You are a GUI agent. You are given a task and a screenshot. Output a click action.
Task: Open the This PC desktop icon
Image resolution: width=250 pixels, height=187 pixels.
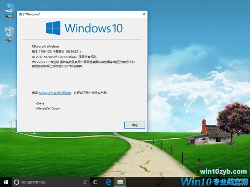point(9,9)
